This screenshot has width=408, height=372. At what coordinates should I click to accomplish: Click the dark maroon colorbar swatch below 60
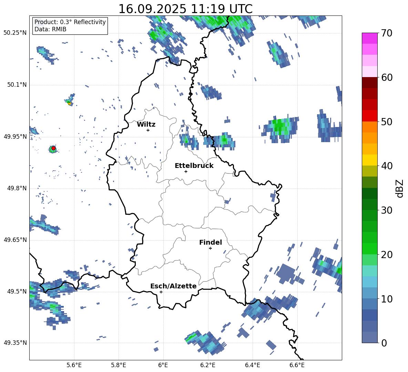pos(369,83)
